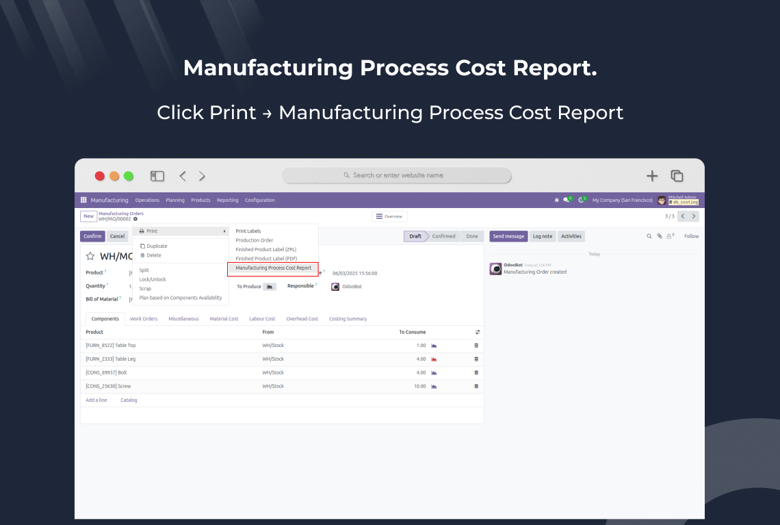The height and width of the screenshot is (525, 780).
Task: Select Plan based on Components Availability
Action: click(181, 298)
